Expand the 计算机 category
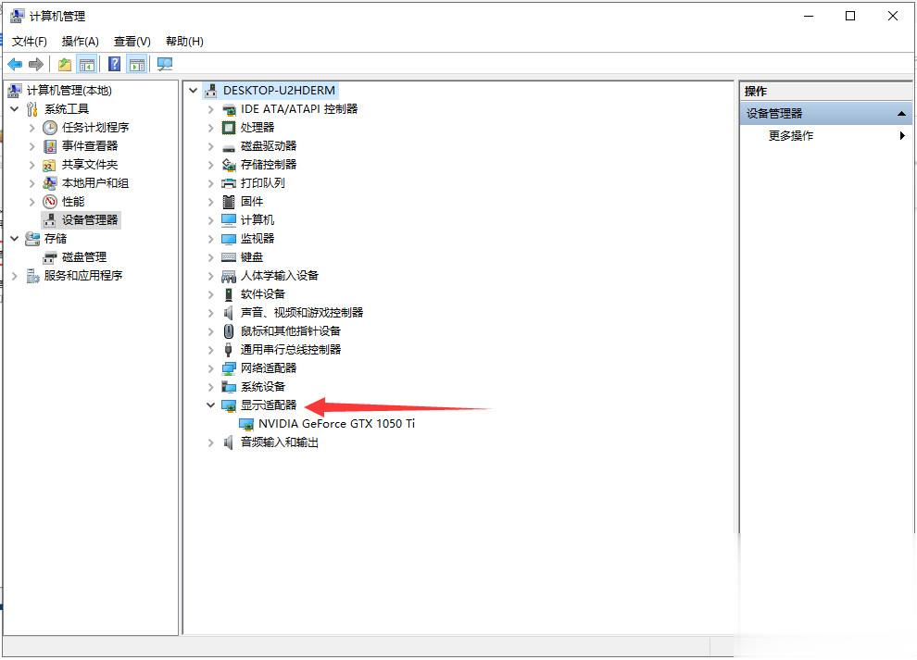917x660 pixels. [210, 220]
